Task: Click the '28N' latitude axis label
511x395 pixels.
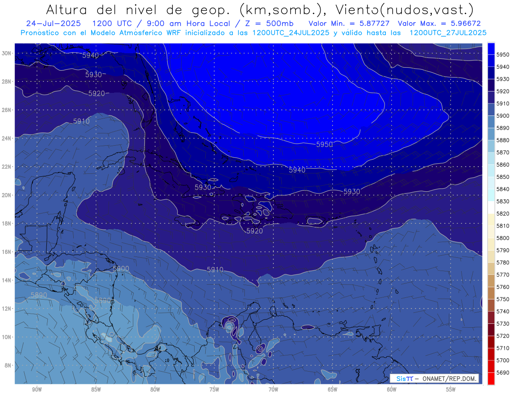Action: (x=6, y=81)
